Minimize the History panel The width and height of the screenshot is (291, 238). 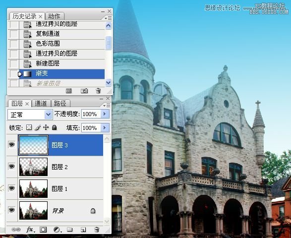pos(103,11)
